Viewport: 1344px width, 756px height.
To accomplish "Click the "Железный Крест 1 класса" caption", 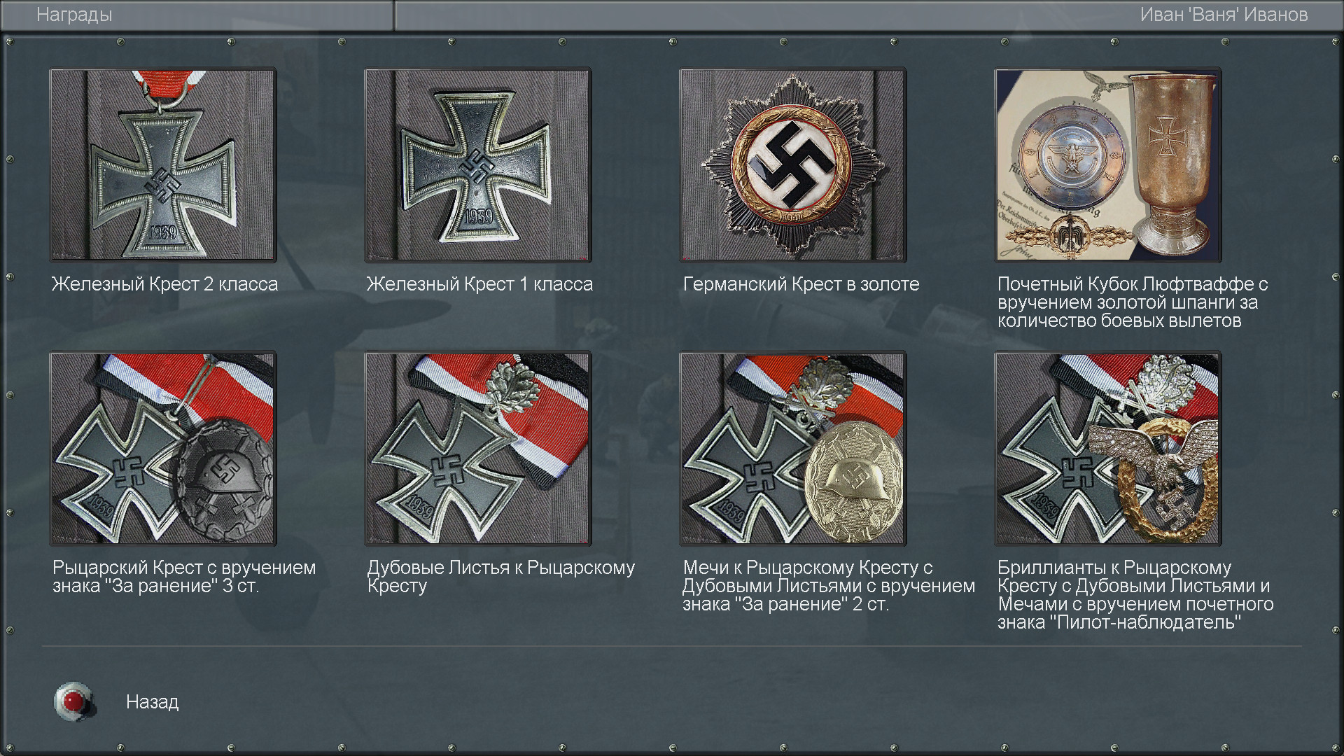I will click(x=479, y=284).
